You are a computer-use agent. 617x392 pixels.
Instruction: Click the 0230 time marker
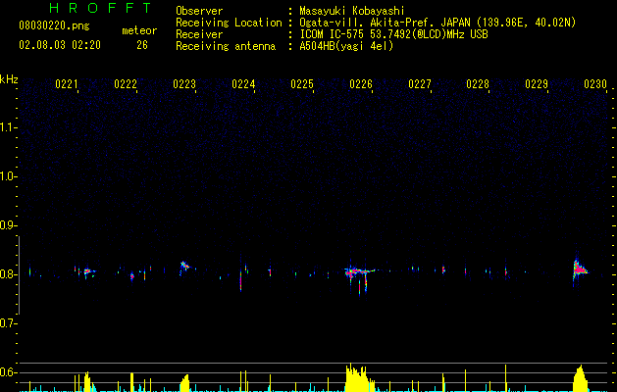click(x=595, y=84)
